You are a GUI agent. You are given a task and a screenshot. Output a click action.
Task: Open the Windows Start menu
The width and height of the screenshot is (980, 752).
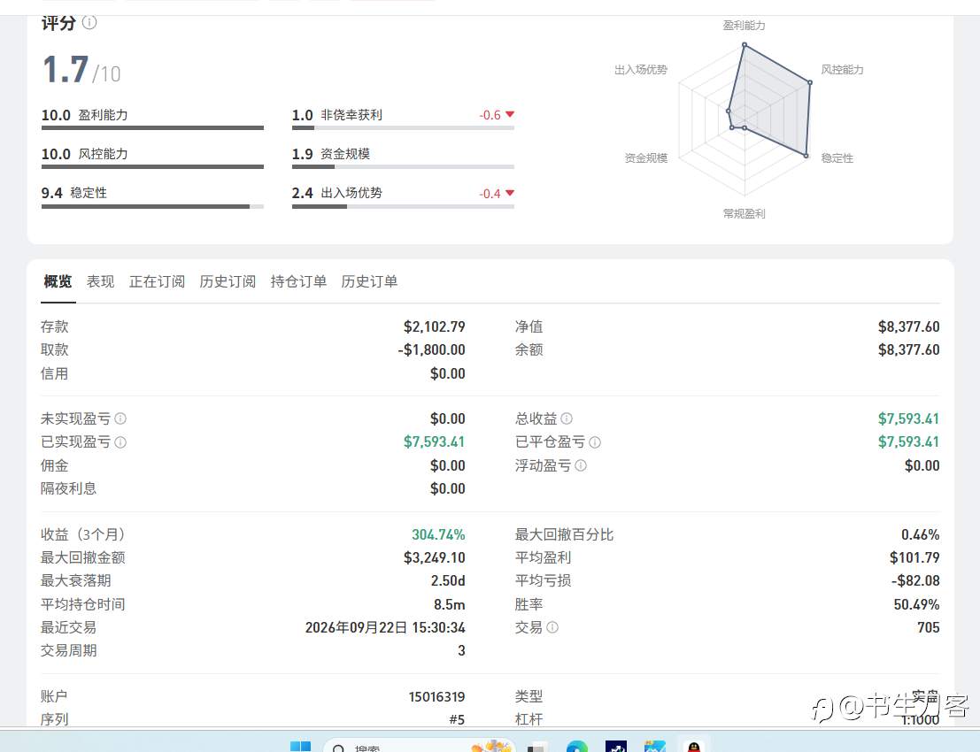[x=301, y=747]
